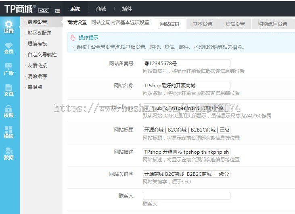This screenshot has width=295, height=214.
Task: Click the TP商城 logo
Action: point(20,9)
